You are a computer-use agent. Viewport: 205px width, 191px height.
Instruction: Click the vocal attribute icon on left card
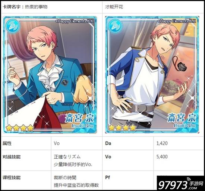point(13,26)
